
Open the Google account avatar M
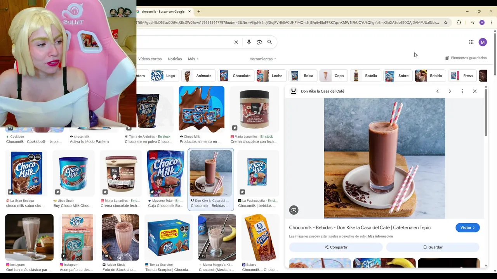(483, 42)
